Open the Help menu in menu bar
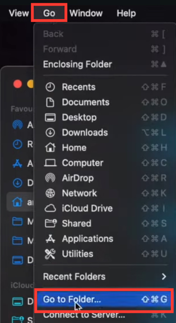Screen dimensions: 176x323 click(x=127, y=14)
